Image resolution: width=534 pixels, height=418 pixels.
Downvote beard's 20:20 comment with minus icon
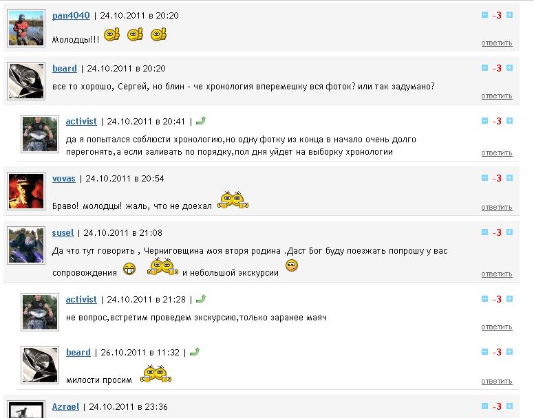click(x=484, y=68)
